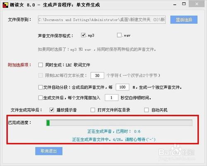Click the silence seconds field showing 1
This screenshot has height=166, width=207.
pos(111,97)
